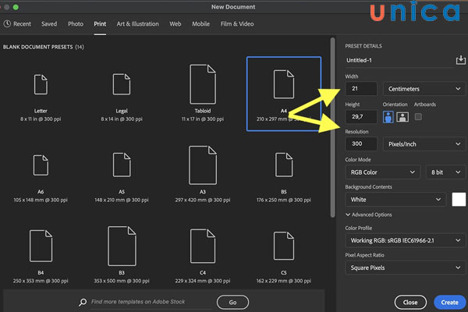Image resolution: width=468 pixels, height=312 pixels.
Task: Click the Width input field
Action: tap(362, 89)
